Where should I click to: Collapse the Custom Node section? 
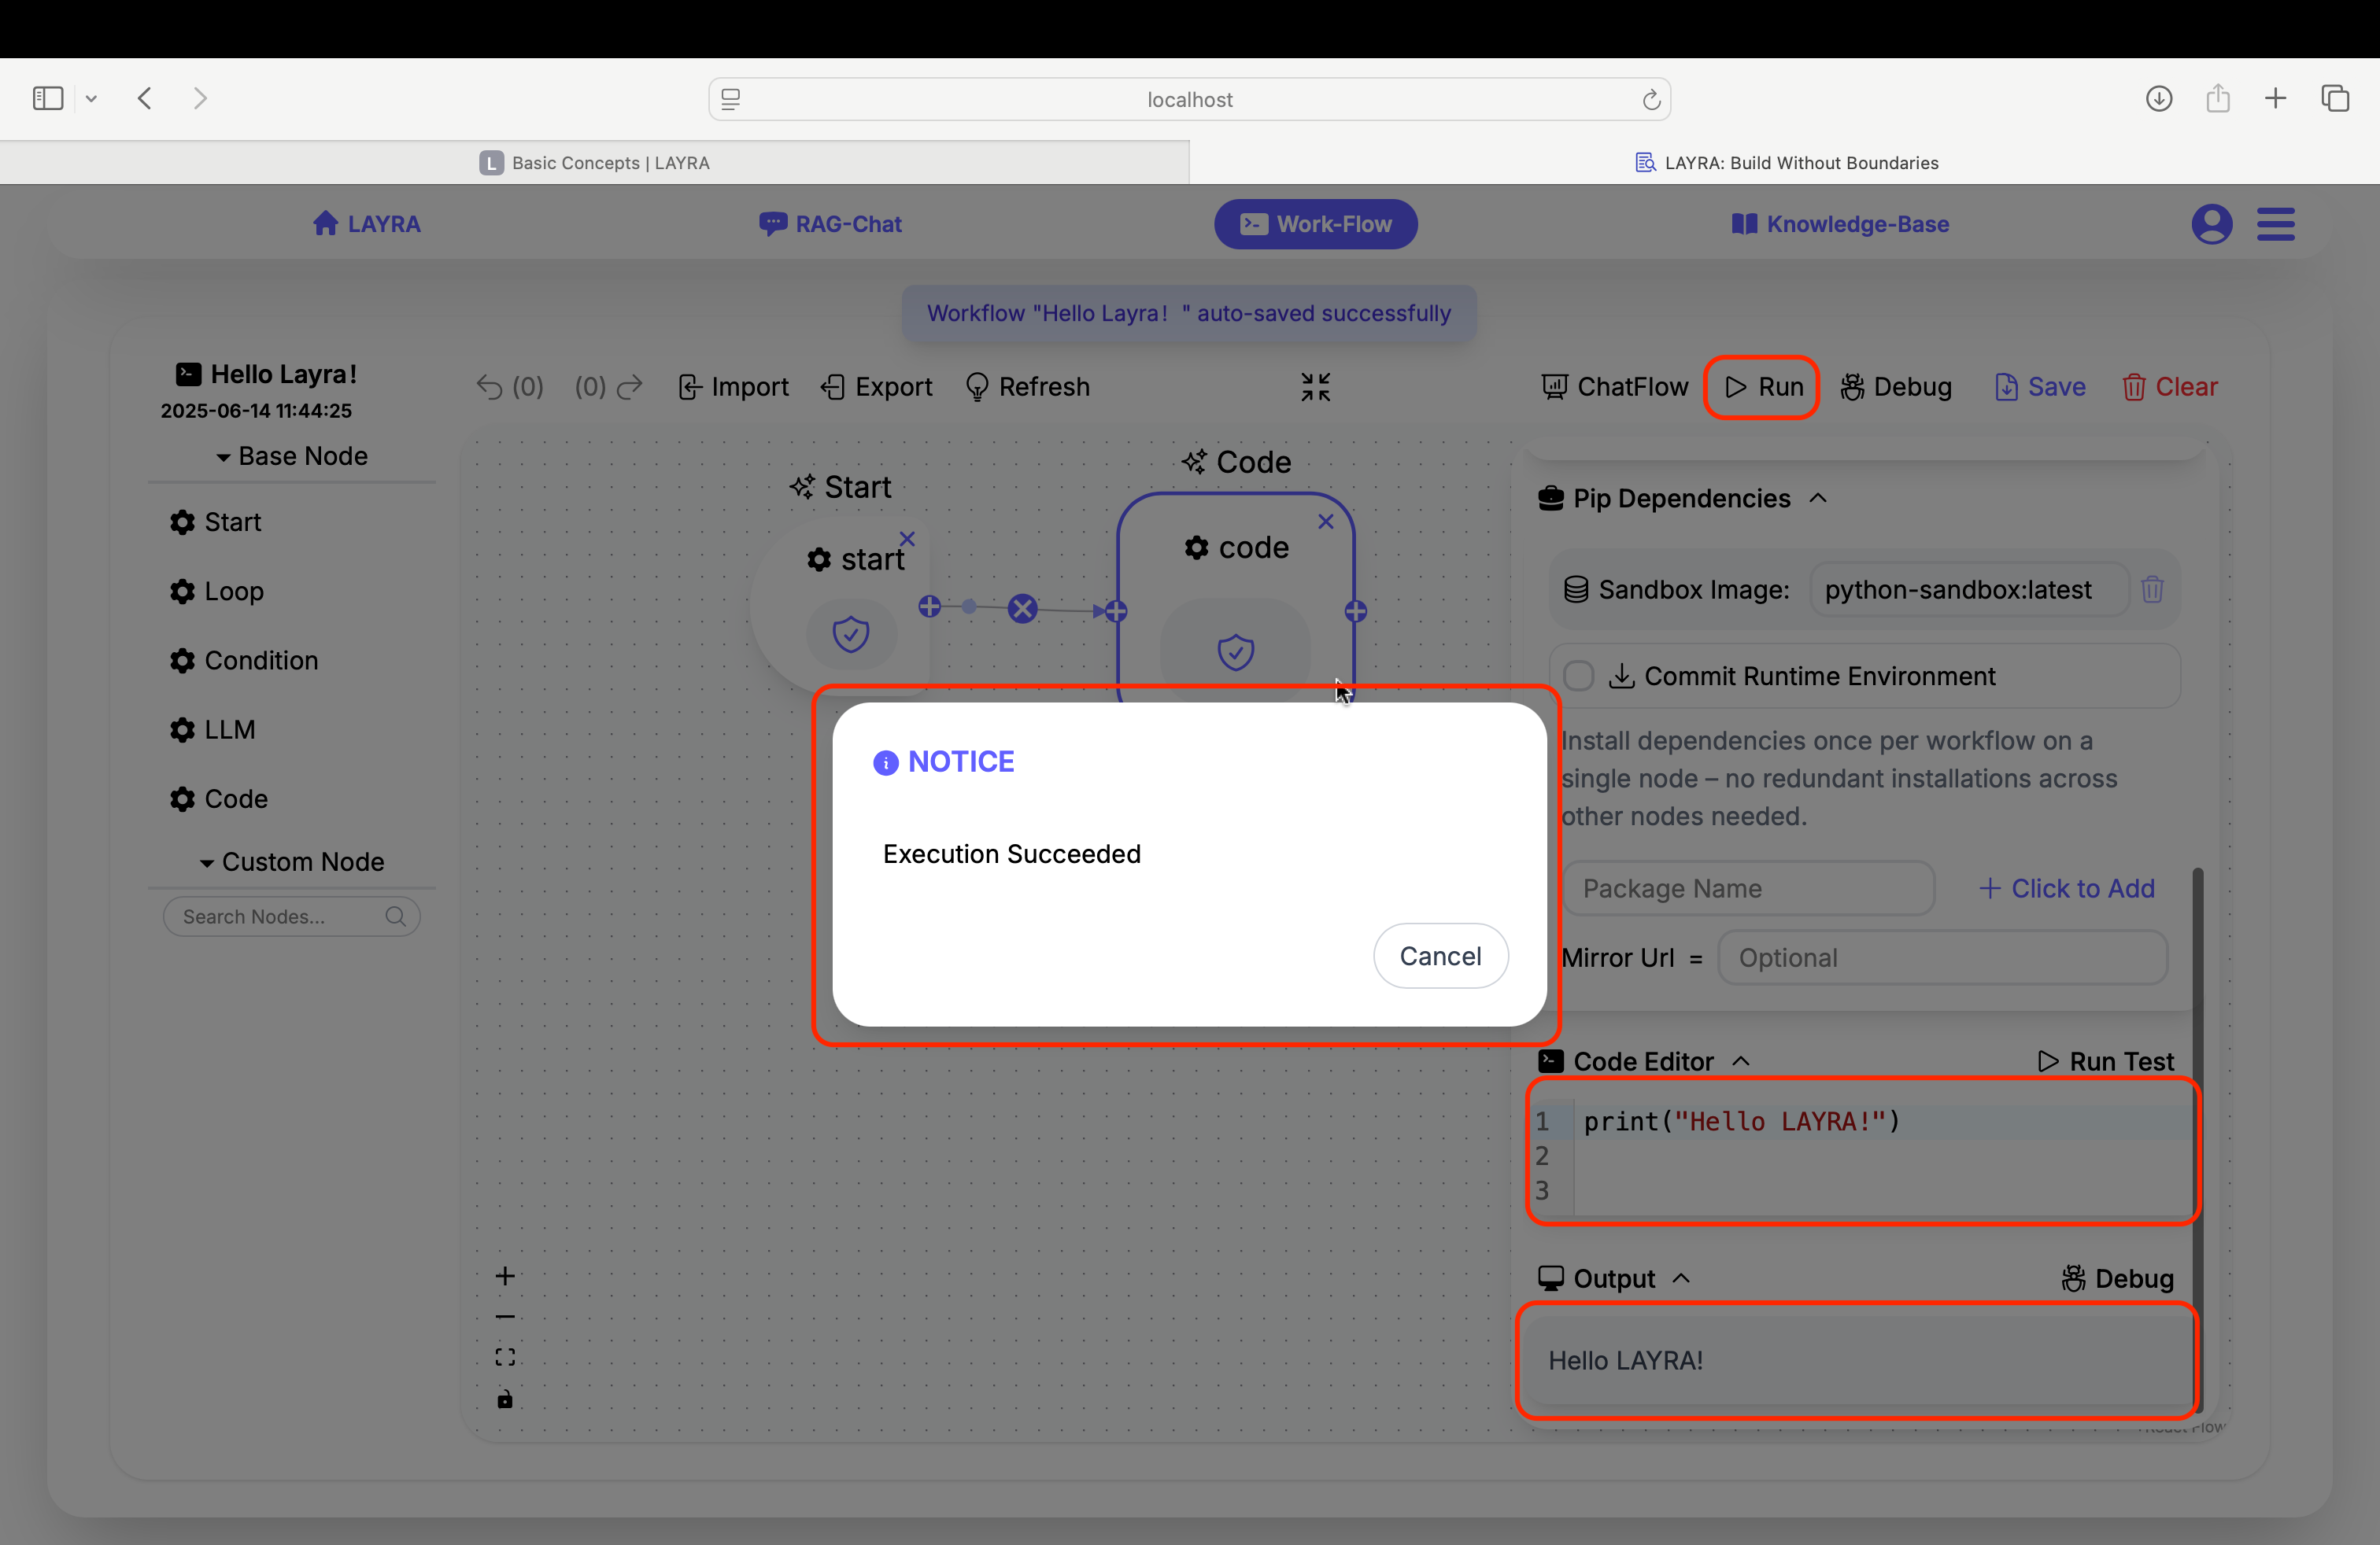(x=292, y=862)
